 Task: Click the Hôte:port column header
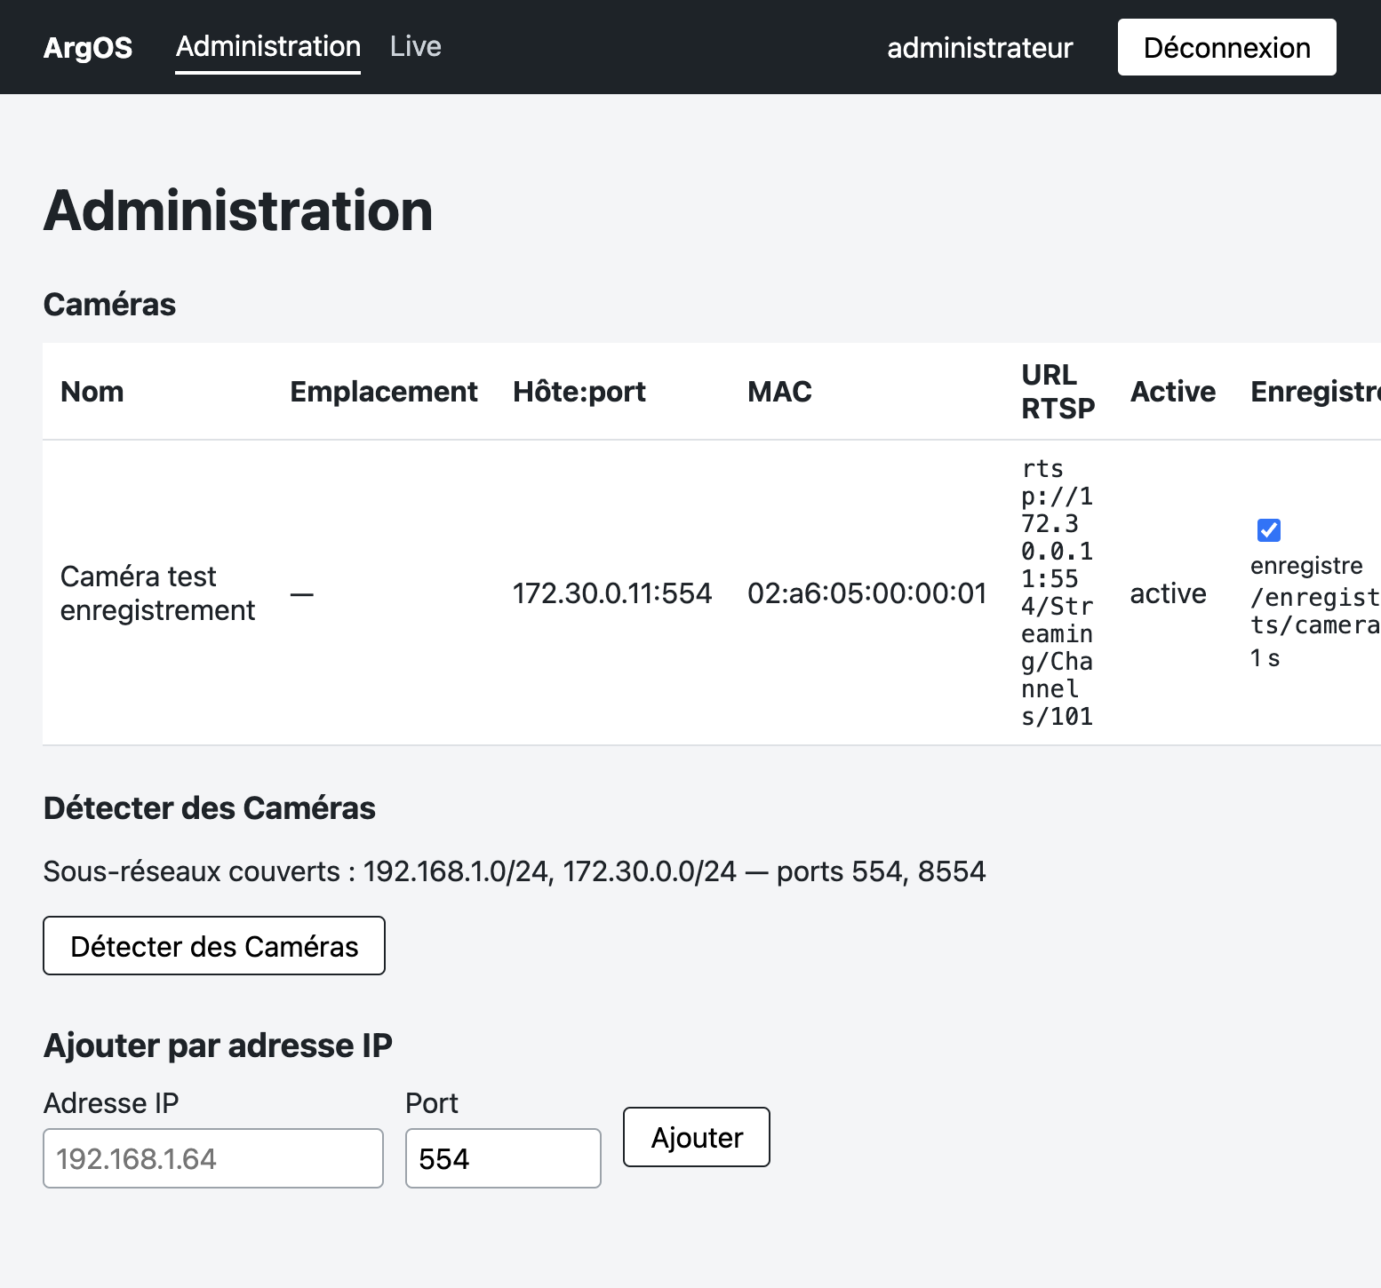579,392
